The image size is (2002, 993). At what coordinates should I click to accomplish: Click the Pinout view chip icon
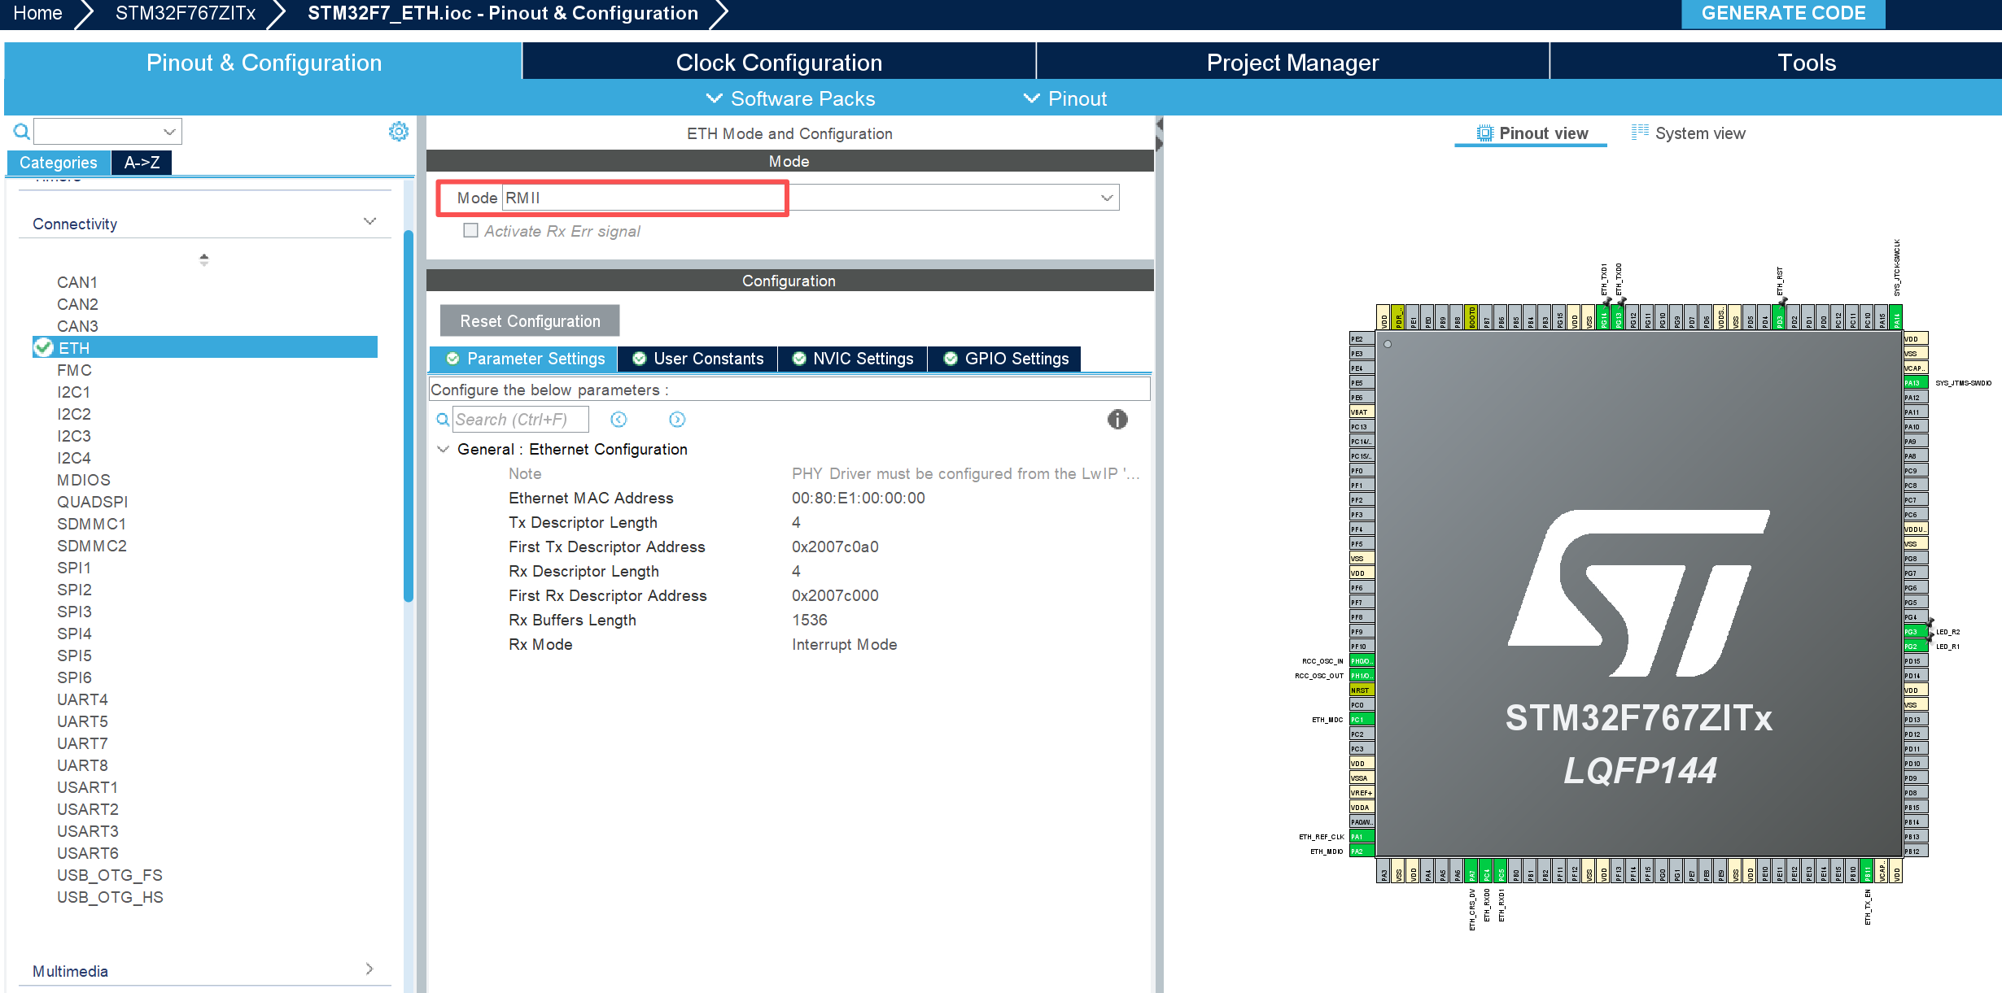click(1485, 133)
